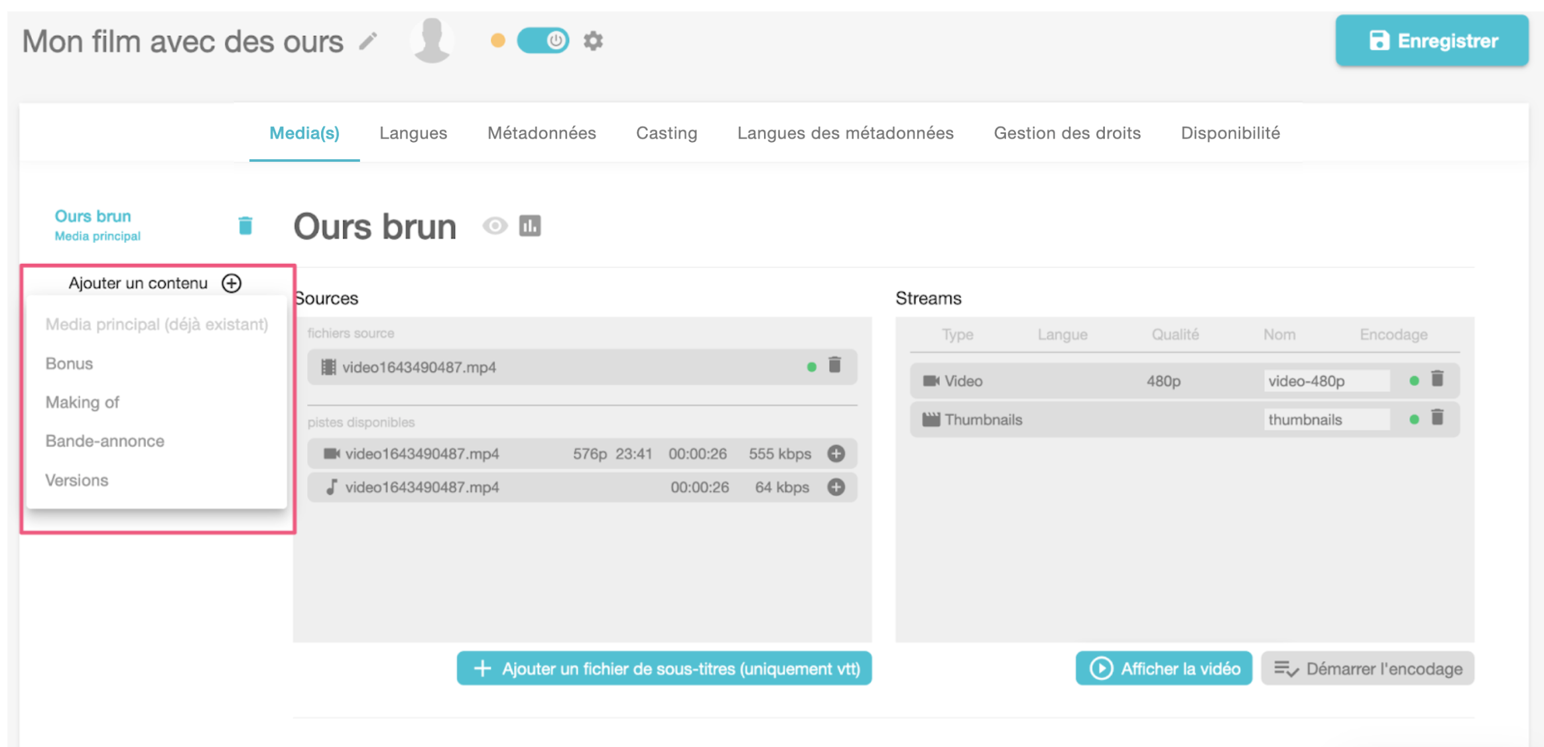
Task: Open the Gestion des droits tab
Action: tap(1066, 133)
